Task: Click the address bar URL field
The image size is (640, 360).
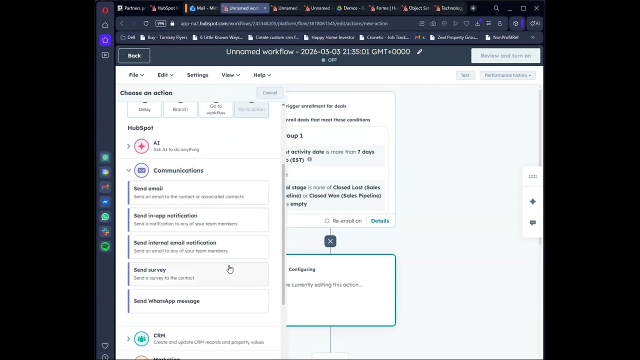Action: 284,23
